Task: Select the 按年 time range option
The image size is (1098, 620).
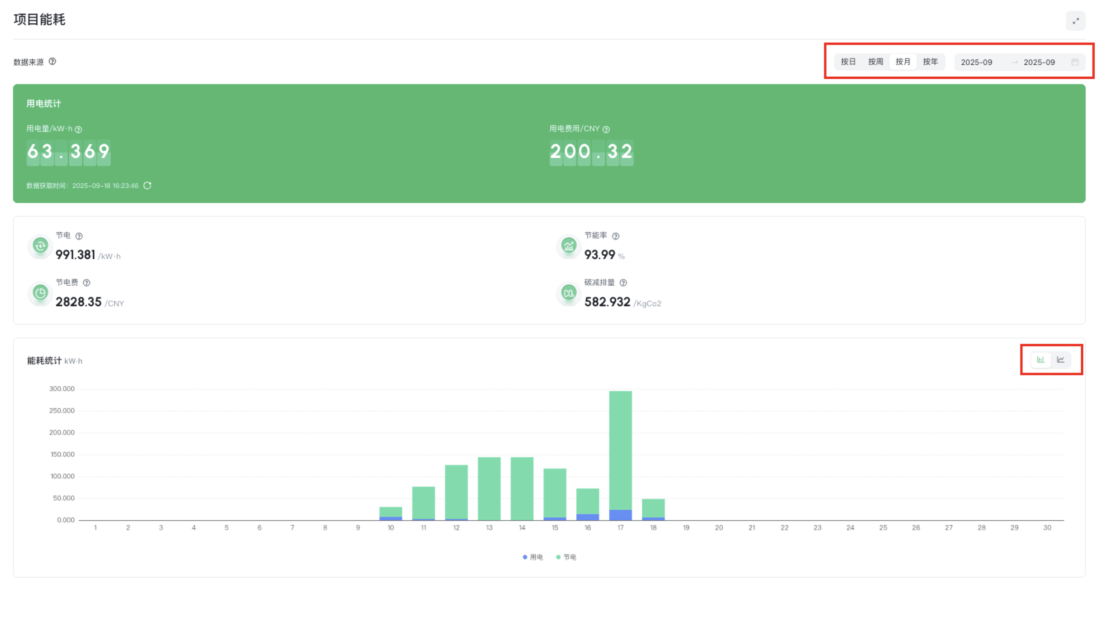Action: [930, 62]
